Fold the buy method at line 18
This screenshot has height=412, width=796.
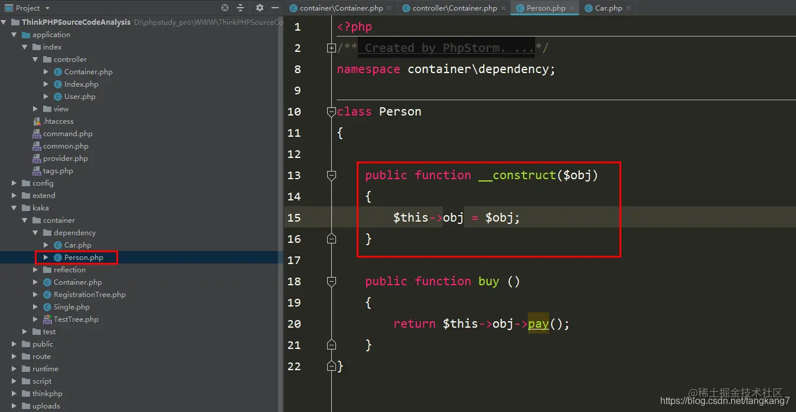[331, 281]
